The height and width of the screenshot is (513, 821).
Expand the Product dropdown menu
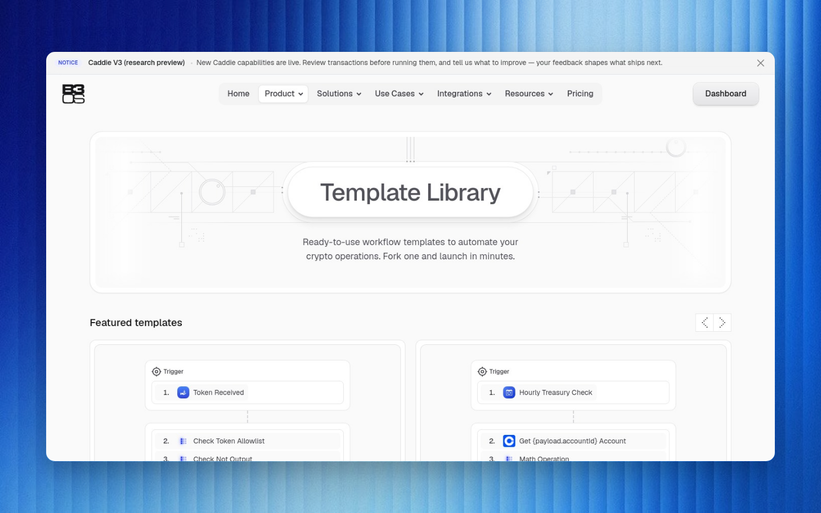283,94
